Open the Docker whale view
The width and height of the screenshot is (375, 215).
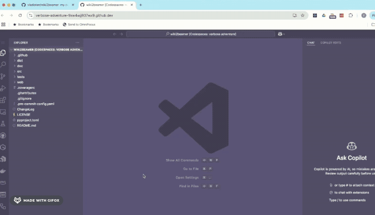click(x=3, y=171)
